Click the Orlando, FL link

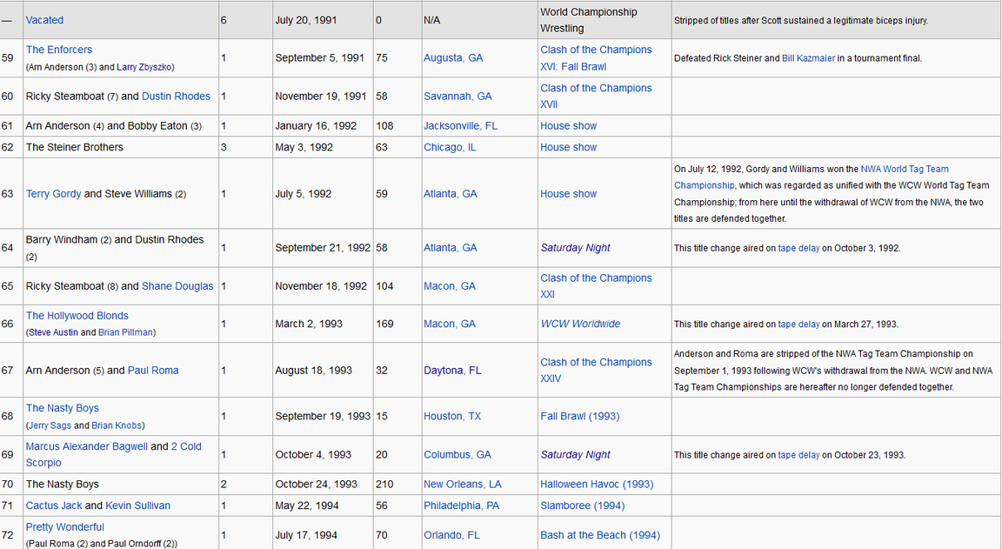coord(451,535)
